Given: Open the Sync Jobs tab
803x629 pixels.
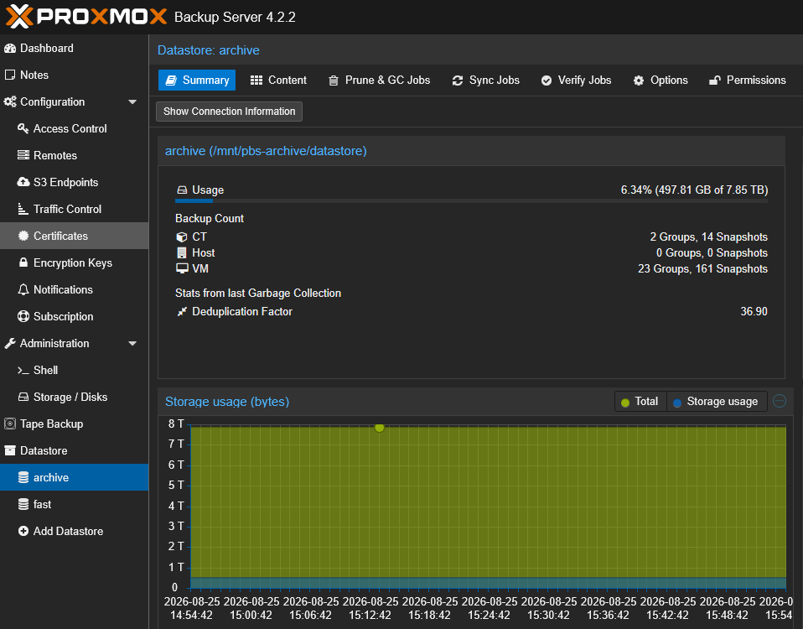Looking at the screenshot, I should click(485, 81).
